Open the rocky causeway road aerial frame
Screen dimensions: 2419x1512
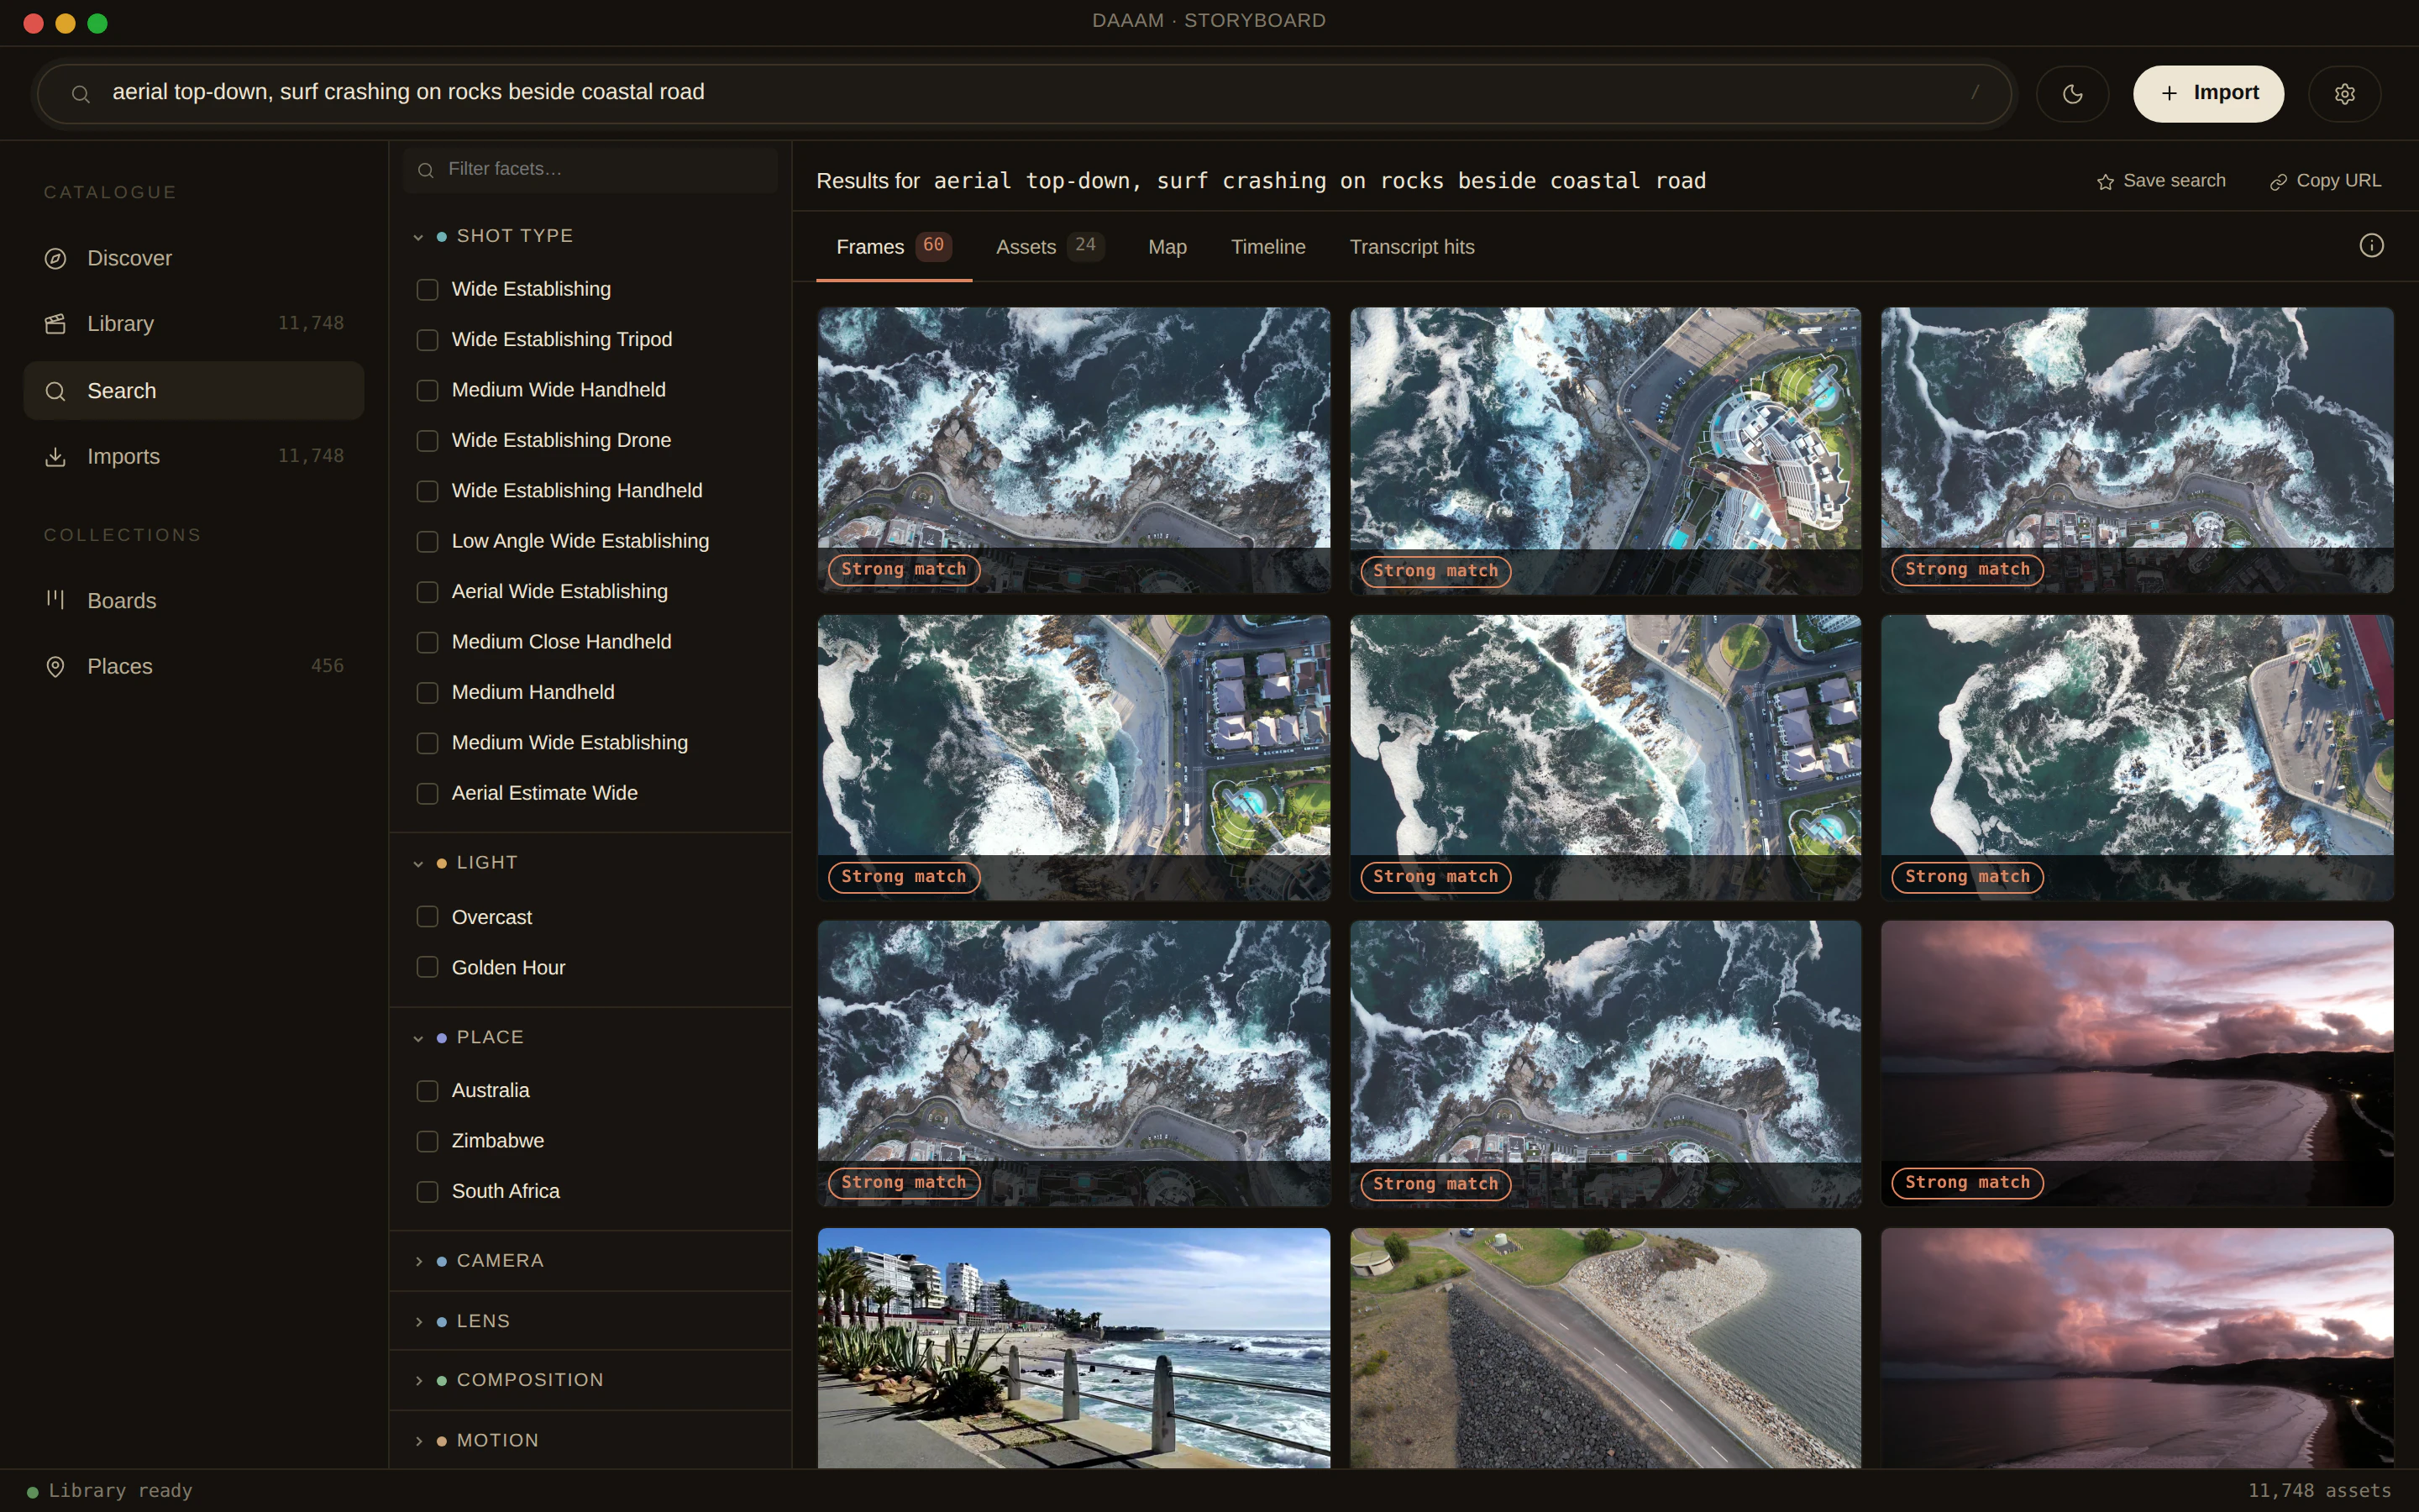click(1605, 1348)
